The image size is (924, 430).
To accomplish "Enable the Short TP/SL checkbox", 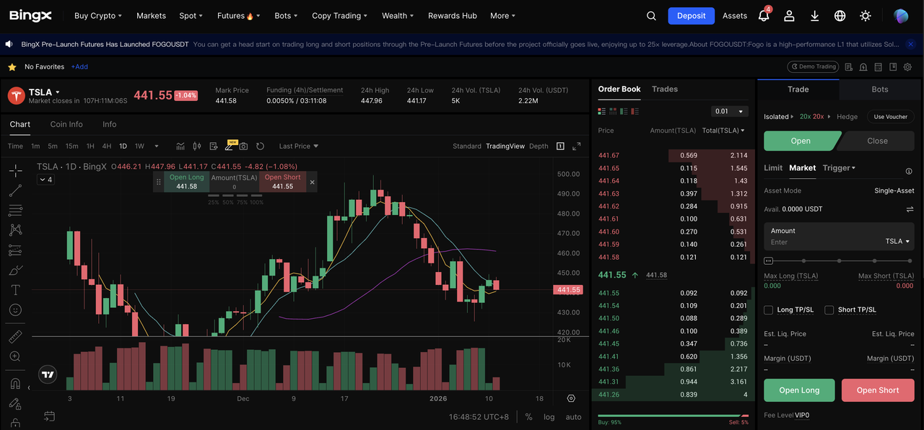I will point(829,310).
